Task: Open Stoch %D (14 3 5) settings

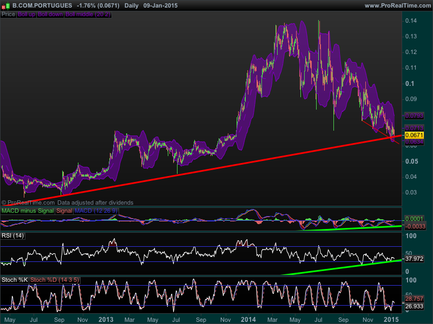Action: [54, 280]
